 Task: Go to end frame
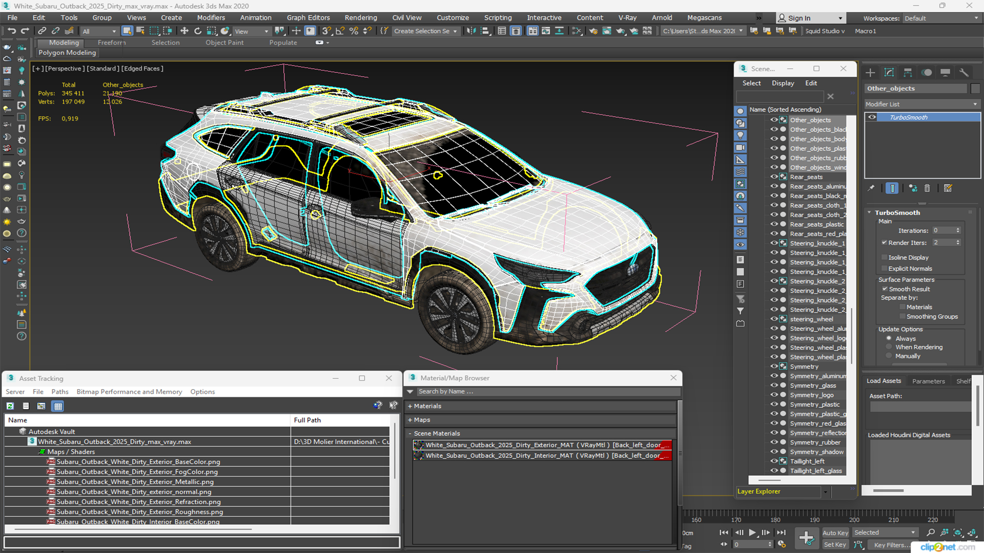click(x=781, y=533)
